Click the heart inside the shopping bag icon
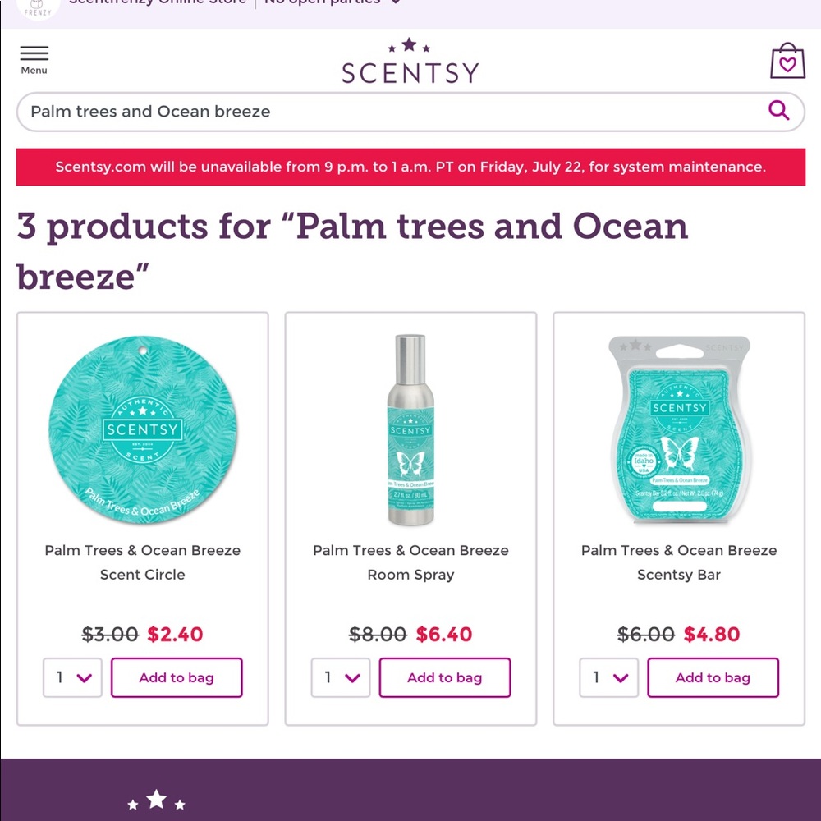This screenshot has width=821, height=821. pos(787,63)
